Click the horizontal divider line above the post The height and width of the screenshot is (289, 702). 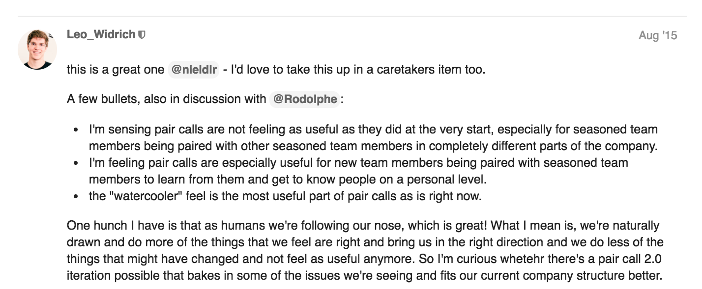352,16
